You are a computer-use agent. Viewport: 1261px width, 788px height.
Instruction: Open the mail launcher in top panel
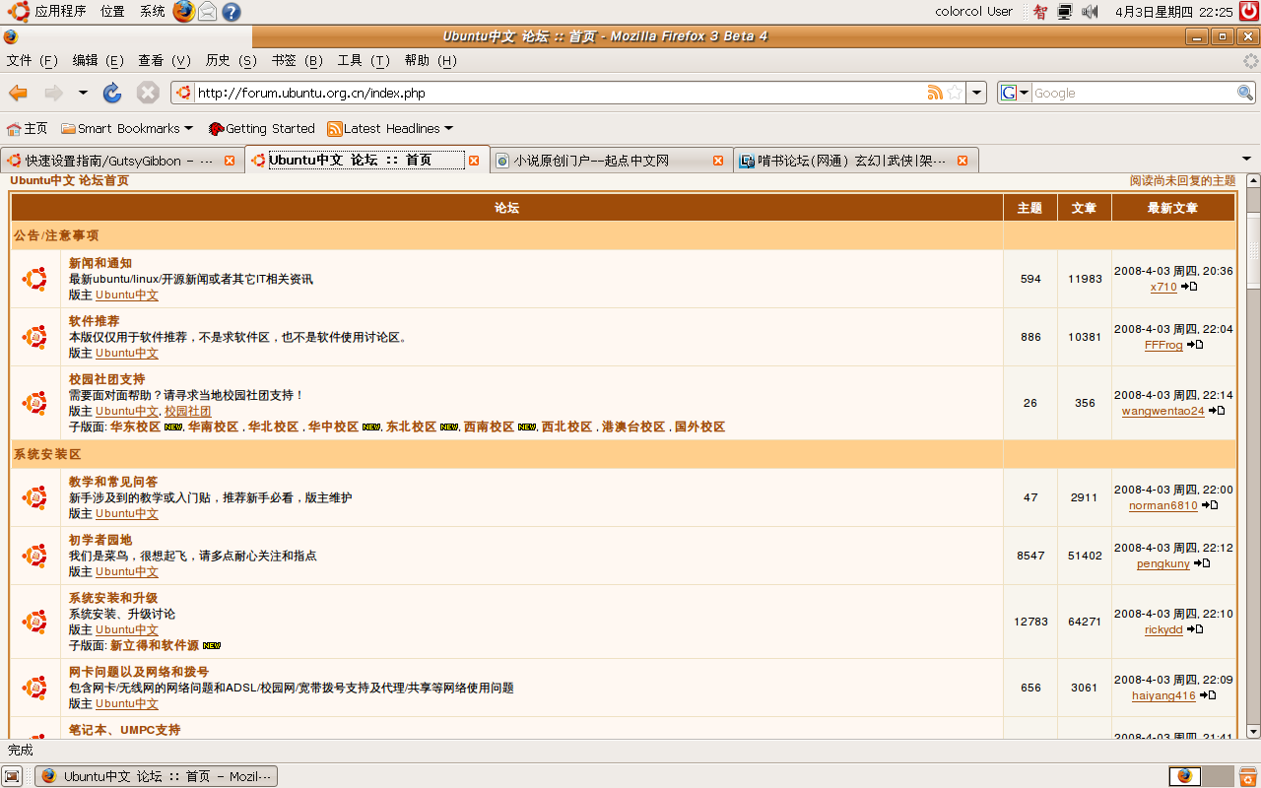click(x=207, y=11)
